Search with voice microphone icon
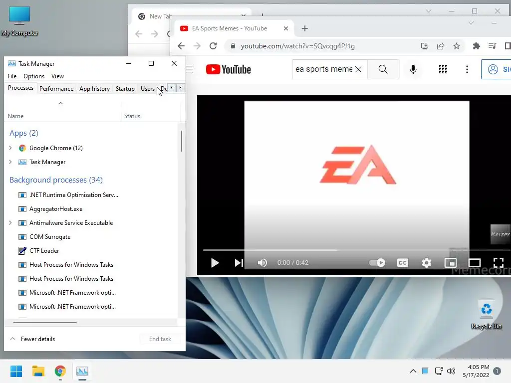511x383 pixels. [x=413, y=69]
